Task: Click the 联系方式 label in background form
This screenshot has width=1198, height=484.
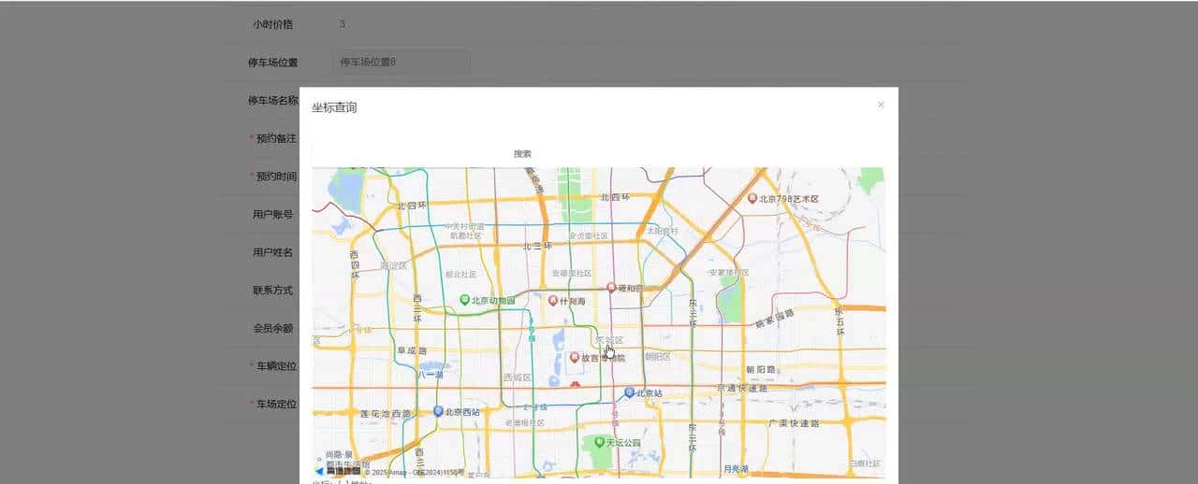Action: [x=272, y=290]
